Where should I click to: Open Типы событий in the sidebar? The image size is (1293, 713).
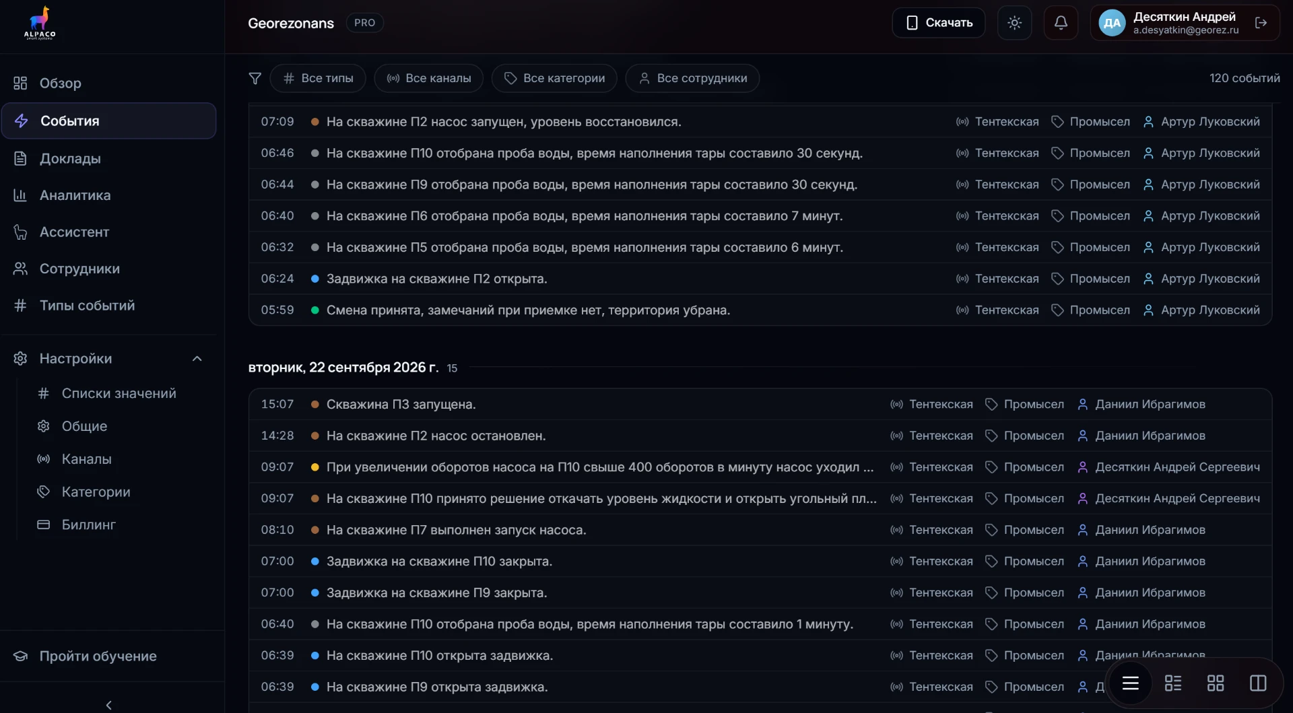[108, 306]
